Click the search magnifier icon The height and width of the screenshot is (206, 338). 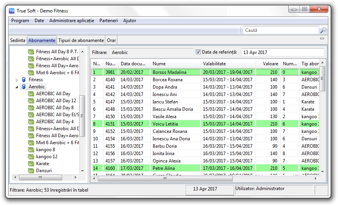click(x=323, y=30)
